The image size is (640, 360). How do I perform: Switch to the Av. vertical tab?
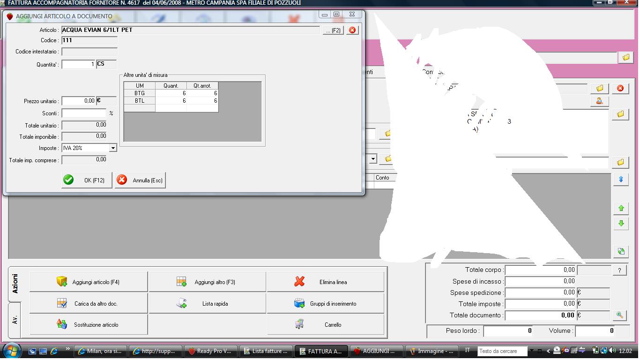click(15, 320)
